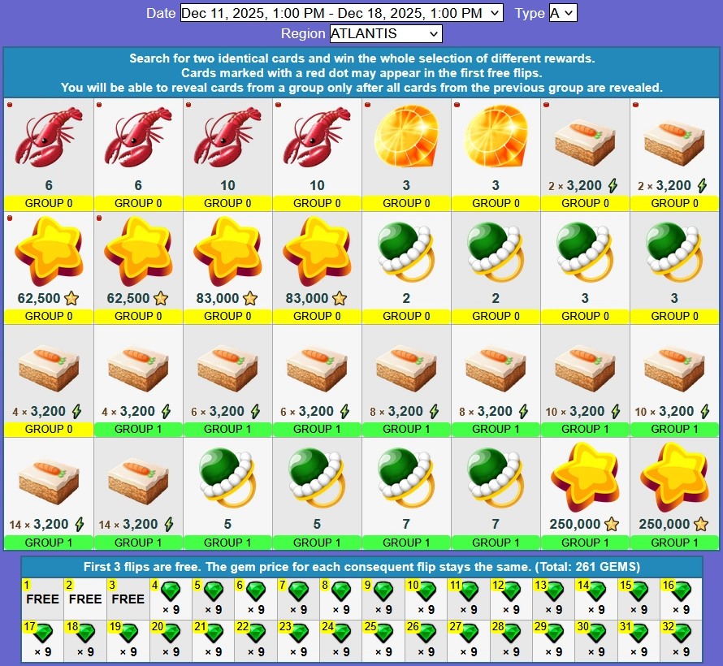Click the Region label text
The image size is (723, 666).
[303, 33]
